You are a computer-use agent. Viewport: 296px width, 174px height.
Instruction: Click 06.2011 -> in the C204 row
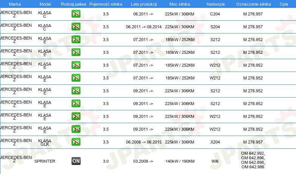click(x=143, y=14)
